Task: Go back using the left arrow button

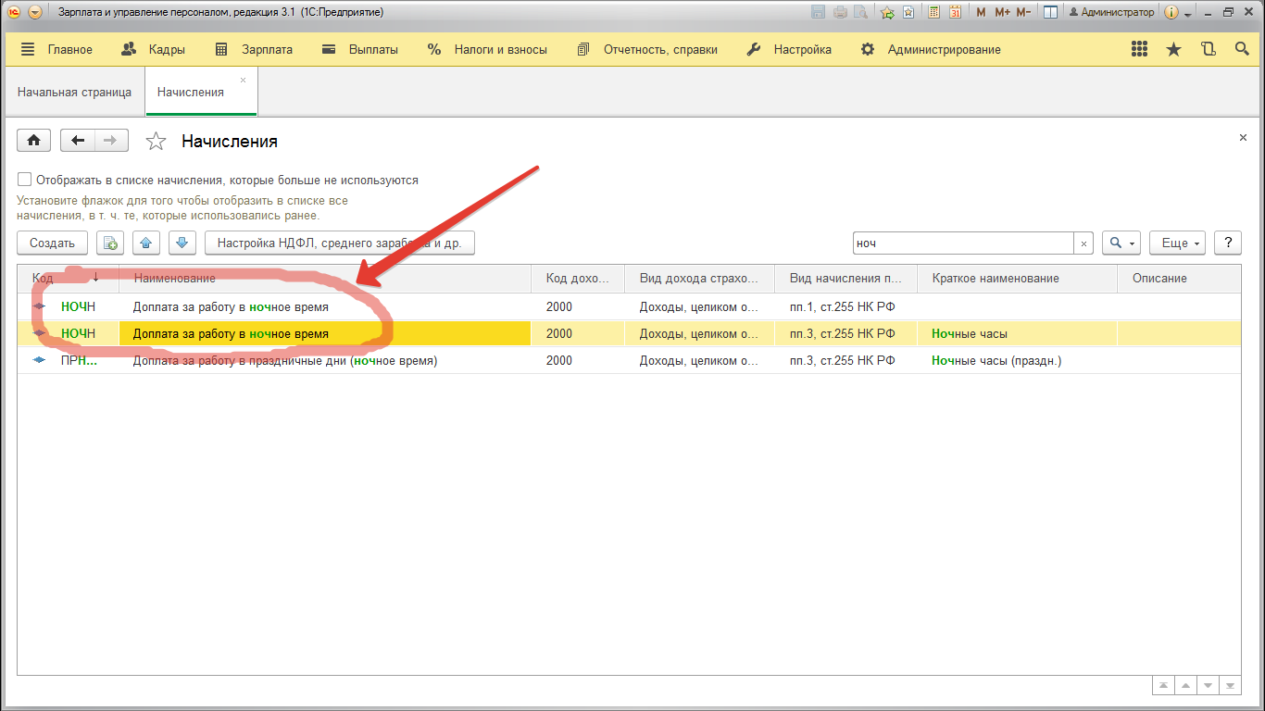Action: 78,141
